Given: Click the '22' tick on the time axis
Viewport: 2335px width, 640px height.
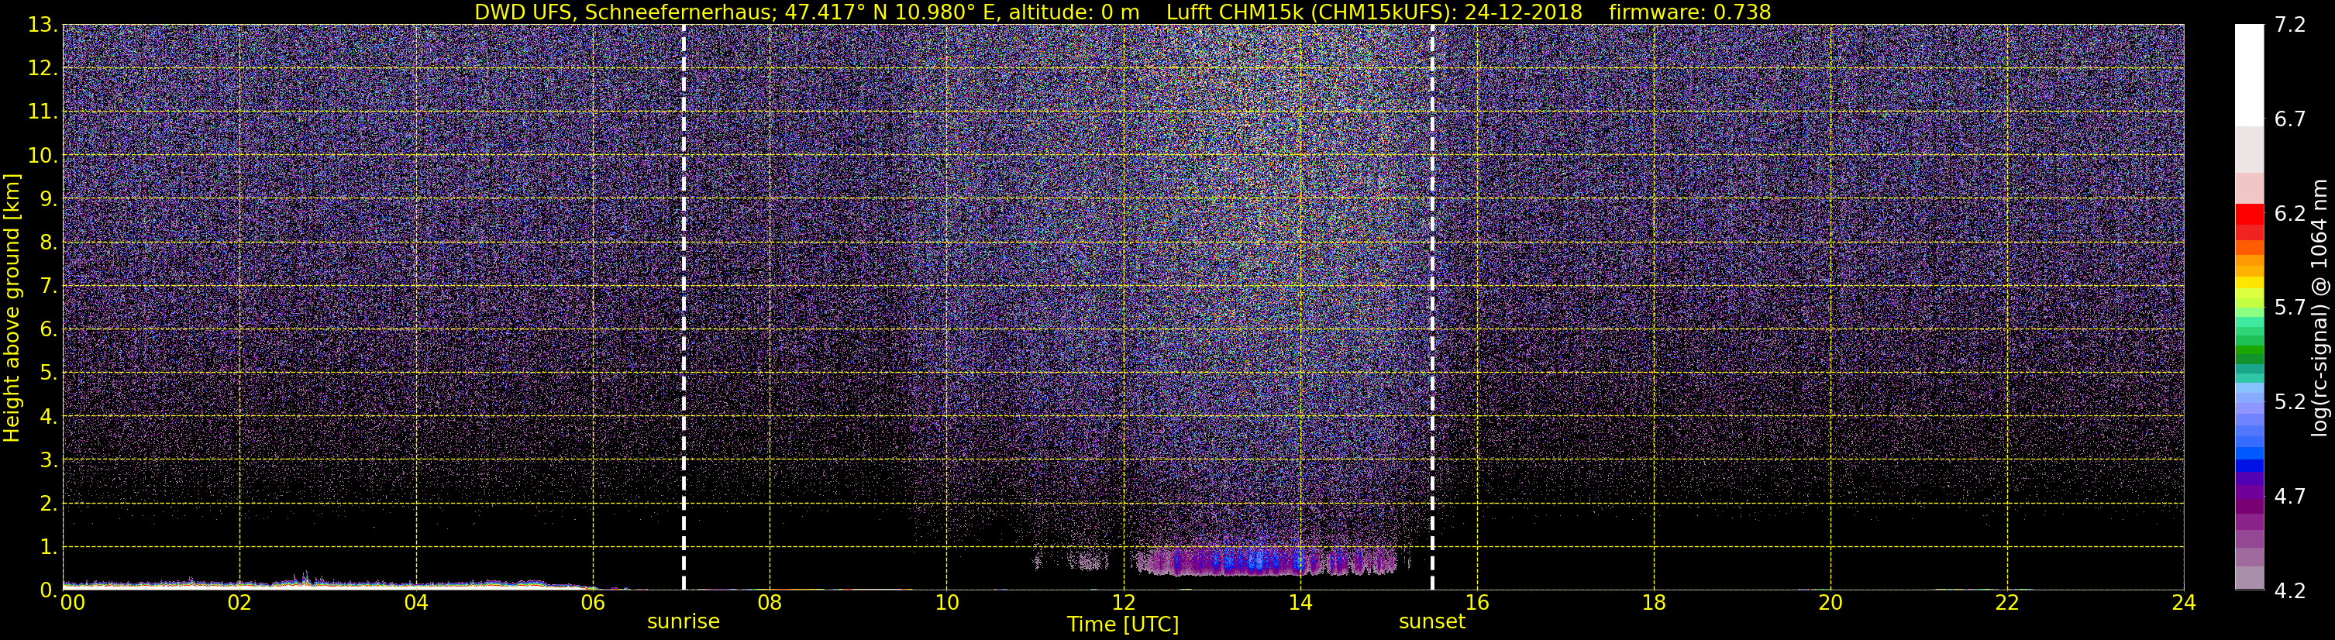Looking at the screenshot, I should 2007,603.
